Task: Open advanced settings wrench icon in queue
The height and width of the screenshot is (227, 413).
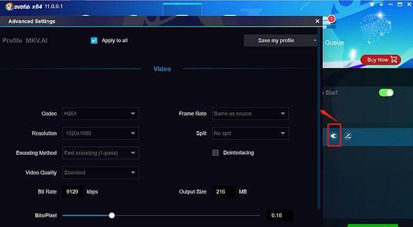Action: click(x=334, y=136)
